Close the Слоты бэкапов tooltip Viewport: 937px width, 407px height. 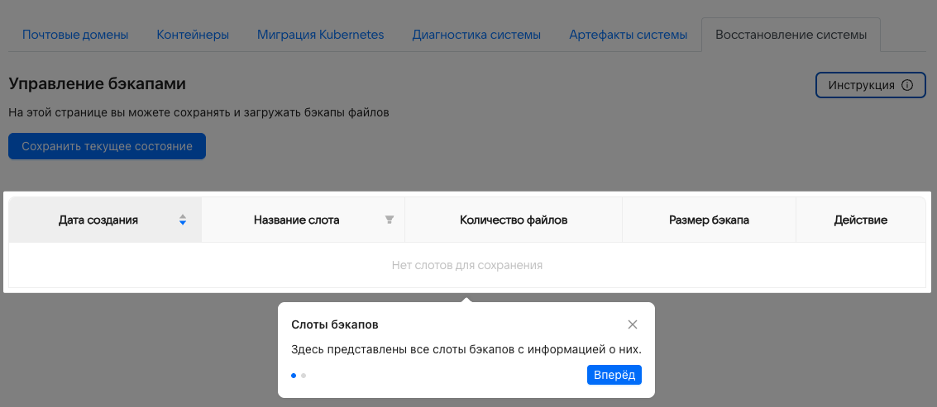tap(633, 324)
